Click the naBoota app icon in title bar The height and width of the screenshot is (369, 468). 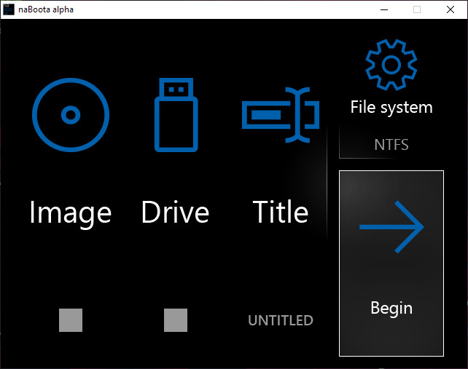(x=8, y=9)
